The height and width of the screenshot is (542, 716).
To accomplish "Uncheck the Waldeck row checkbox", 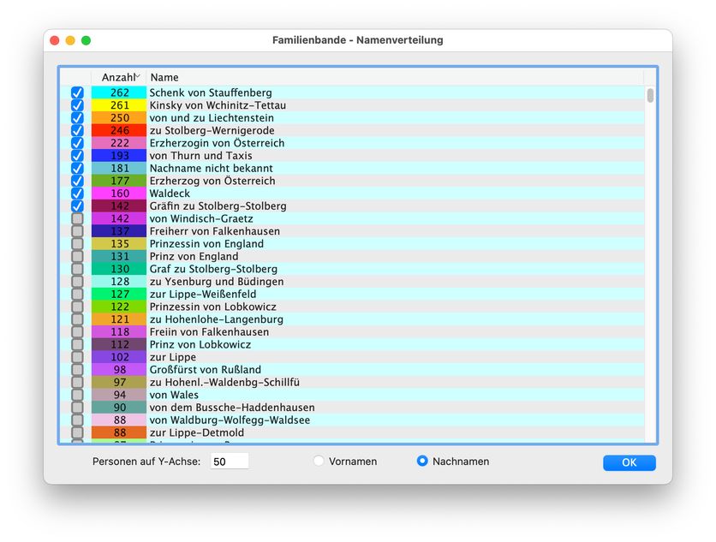I will (77, 194).
